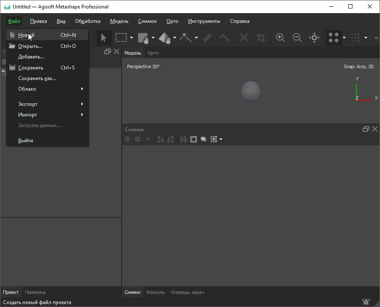This screenshot has height=307, width=380.
Task: Open the Орто menu
Action: 172,21
